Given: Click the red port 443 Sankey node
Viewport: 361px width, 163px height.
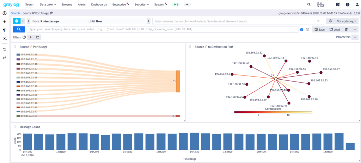Looking at the screenshot, I should click(178, 116).
